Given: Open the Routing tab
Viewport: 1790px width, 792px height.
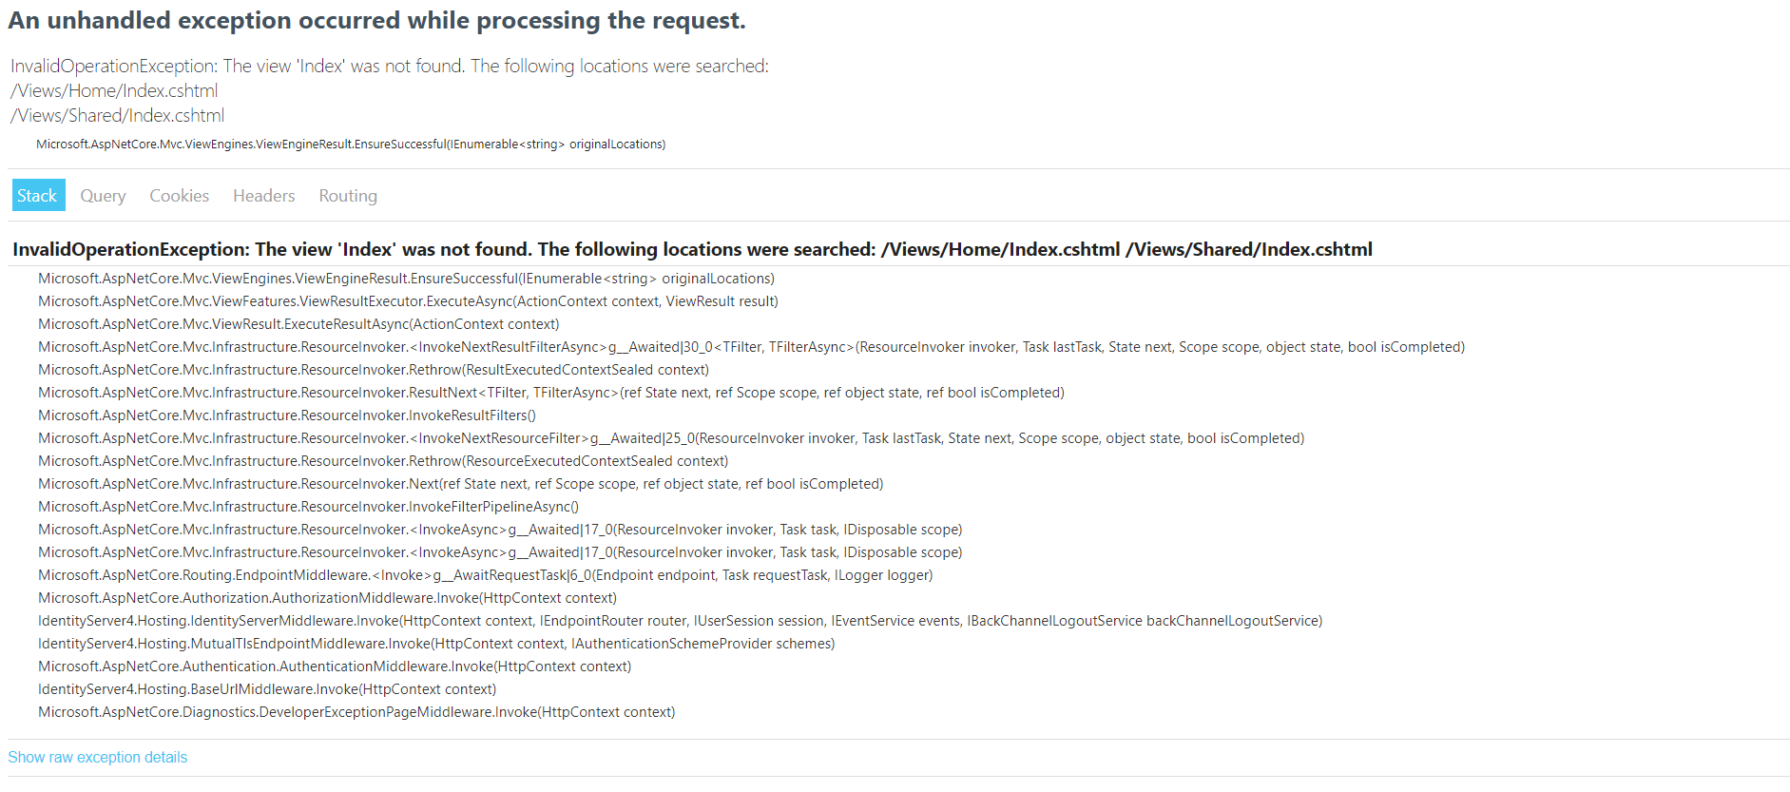Looking at the screenshot, I should click(348, 195).
